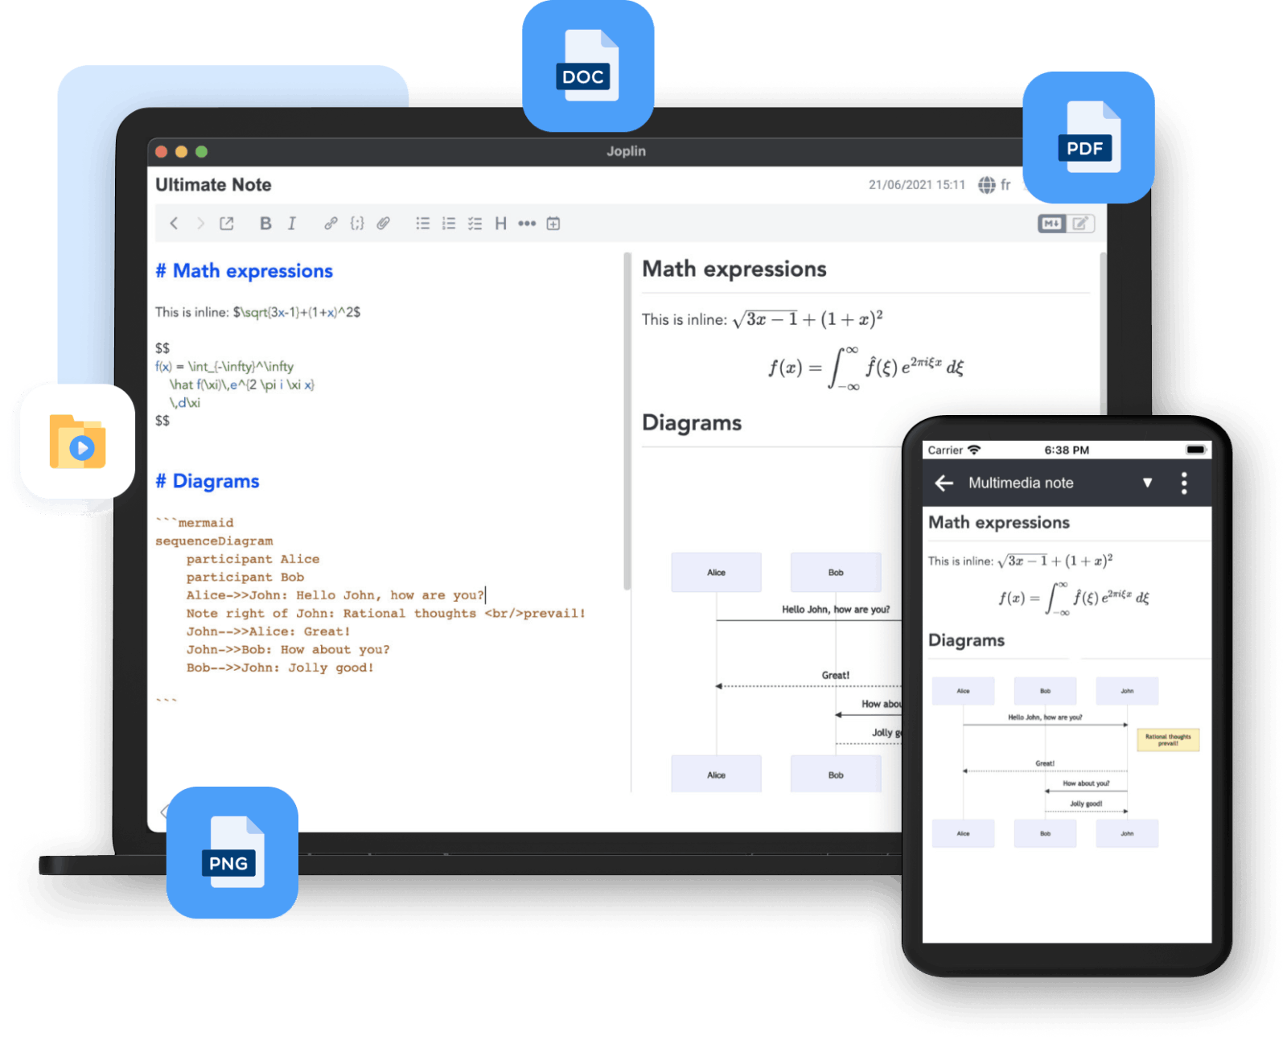Tap the battery icon in phone status bar
The height and width of the screenshot is (1040, 1287).
1196,450
